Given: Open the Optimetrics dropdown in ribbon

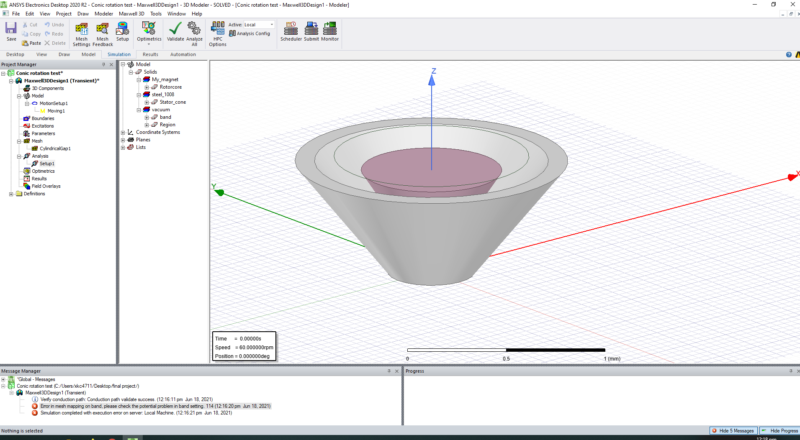Looking at the screenshot, I should pyautogui.click(x=149, y=34).
